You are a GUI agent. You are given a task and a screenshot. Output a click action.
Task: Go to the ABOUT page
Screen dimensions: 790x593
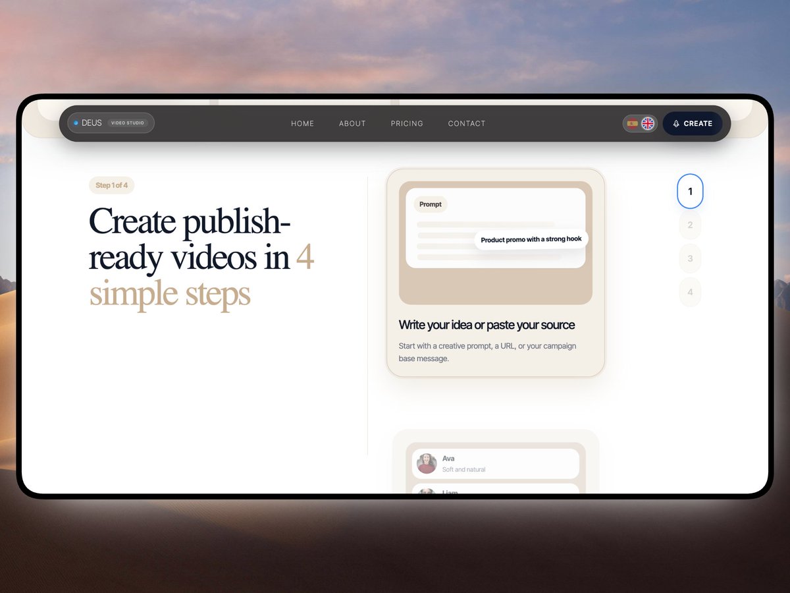tap(352, 124)
